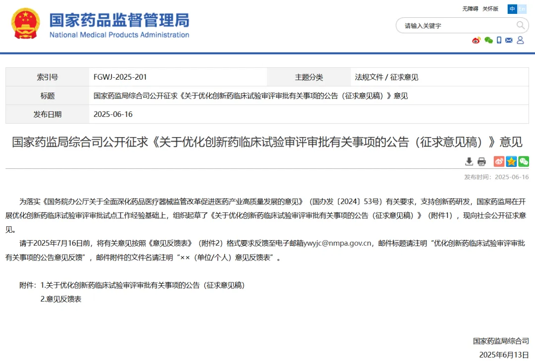The width and height of the screenshot is (535, 361).
Task: Open attachment 1 关于优化创新药临床试验审评审批有关事项的公告
Action: 143,285
